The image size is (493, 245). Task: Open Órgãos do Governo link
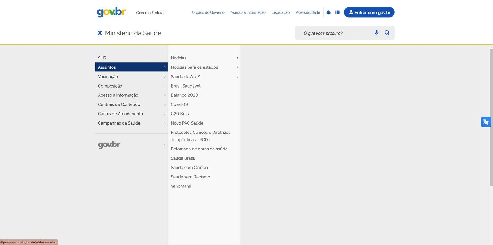coord(208,13)
